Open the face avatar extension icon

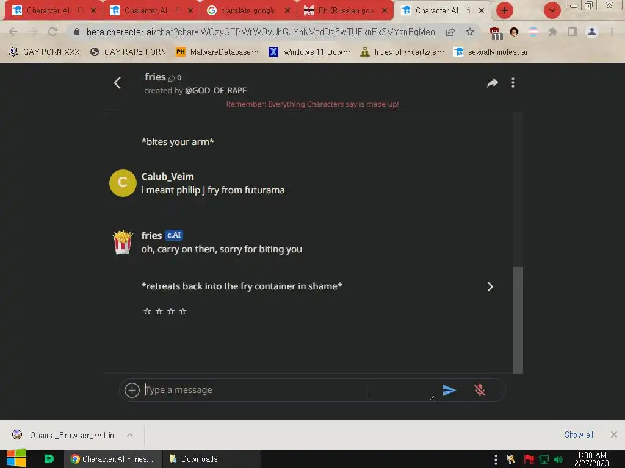[514, 32]
